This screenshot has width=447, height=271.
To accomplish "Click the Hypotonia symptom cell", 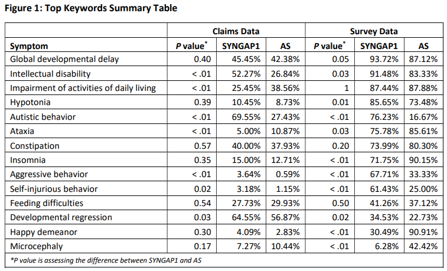I will pyautogui.click(x=31, y=103).
